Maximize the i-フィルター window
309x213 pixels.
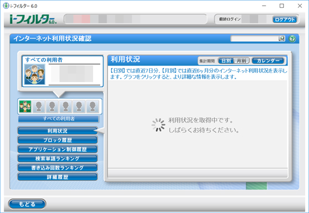(282, 6)
